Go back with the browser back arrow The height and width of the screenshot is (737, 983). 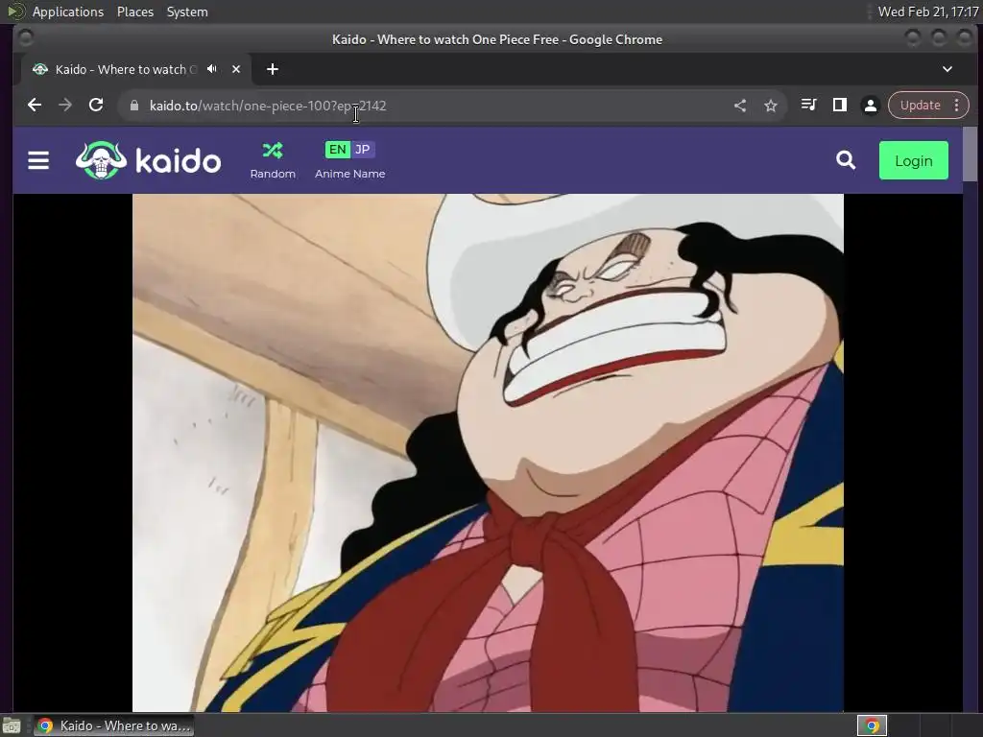tap(35, 106)
